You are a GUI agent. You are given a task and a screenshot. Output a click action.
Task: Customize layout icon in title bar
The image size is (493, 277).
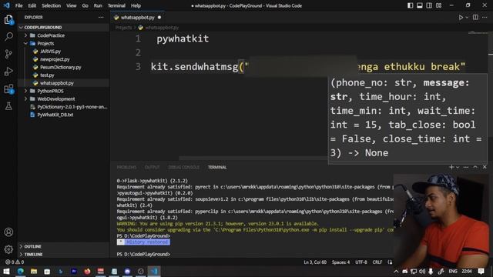[438, 5]
